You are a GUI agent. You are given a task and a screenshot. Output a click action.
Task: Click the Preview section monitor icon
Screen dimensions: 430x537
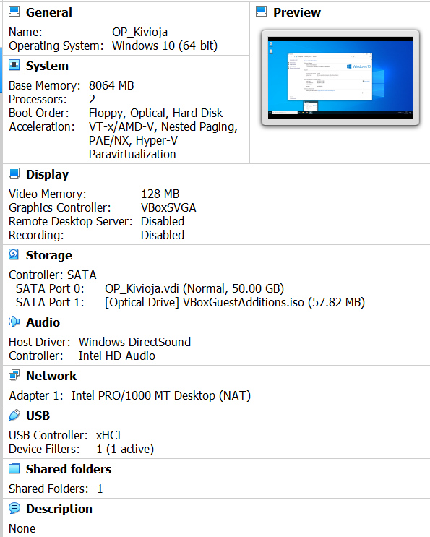tap(261, 12)
